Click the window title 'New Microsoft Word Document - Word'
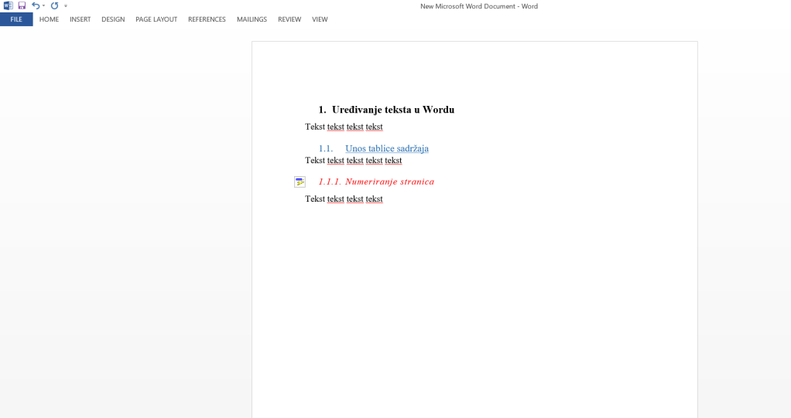Screen dimensions: 791x418 pos(478,6)
